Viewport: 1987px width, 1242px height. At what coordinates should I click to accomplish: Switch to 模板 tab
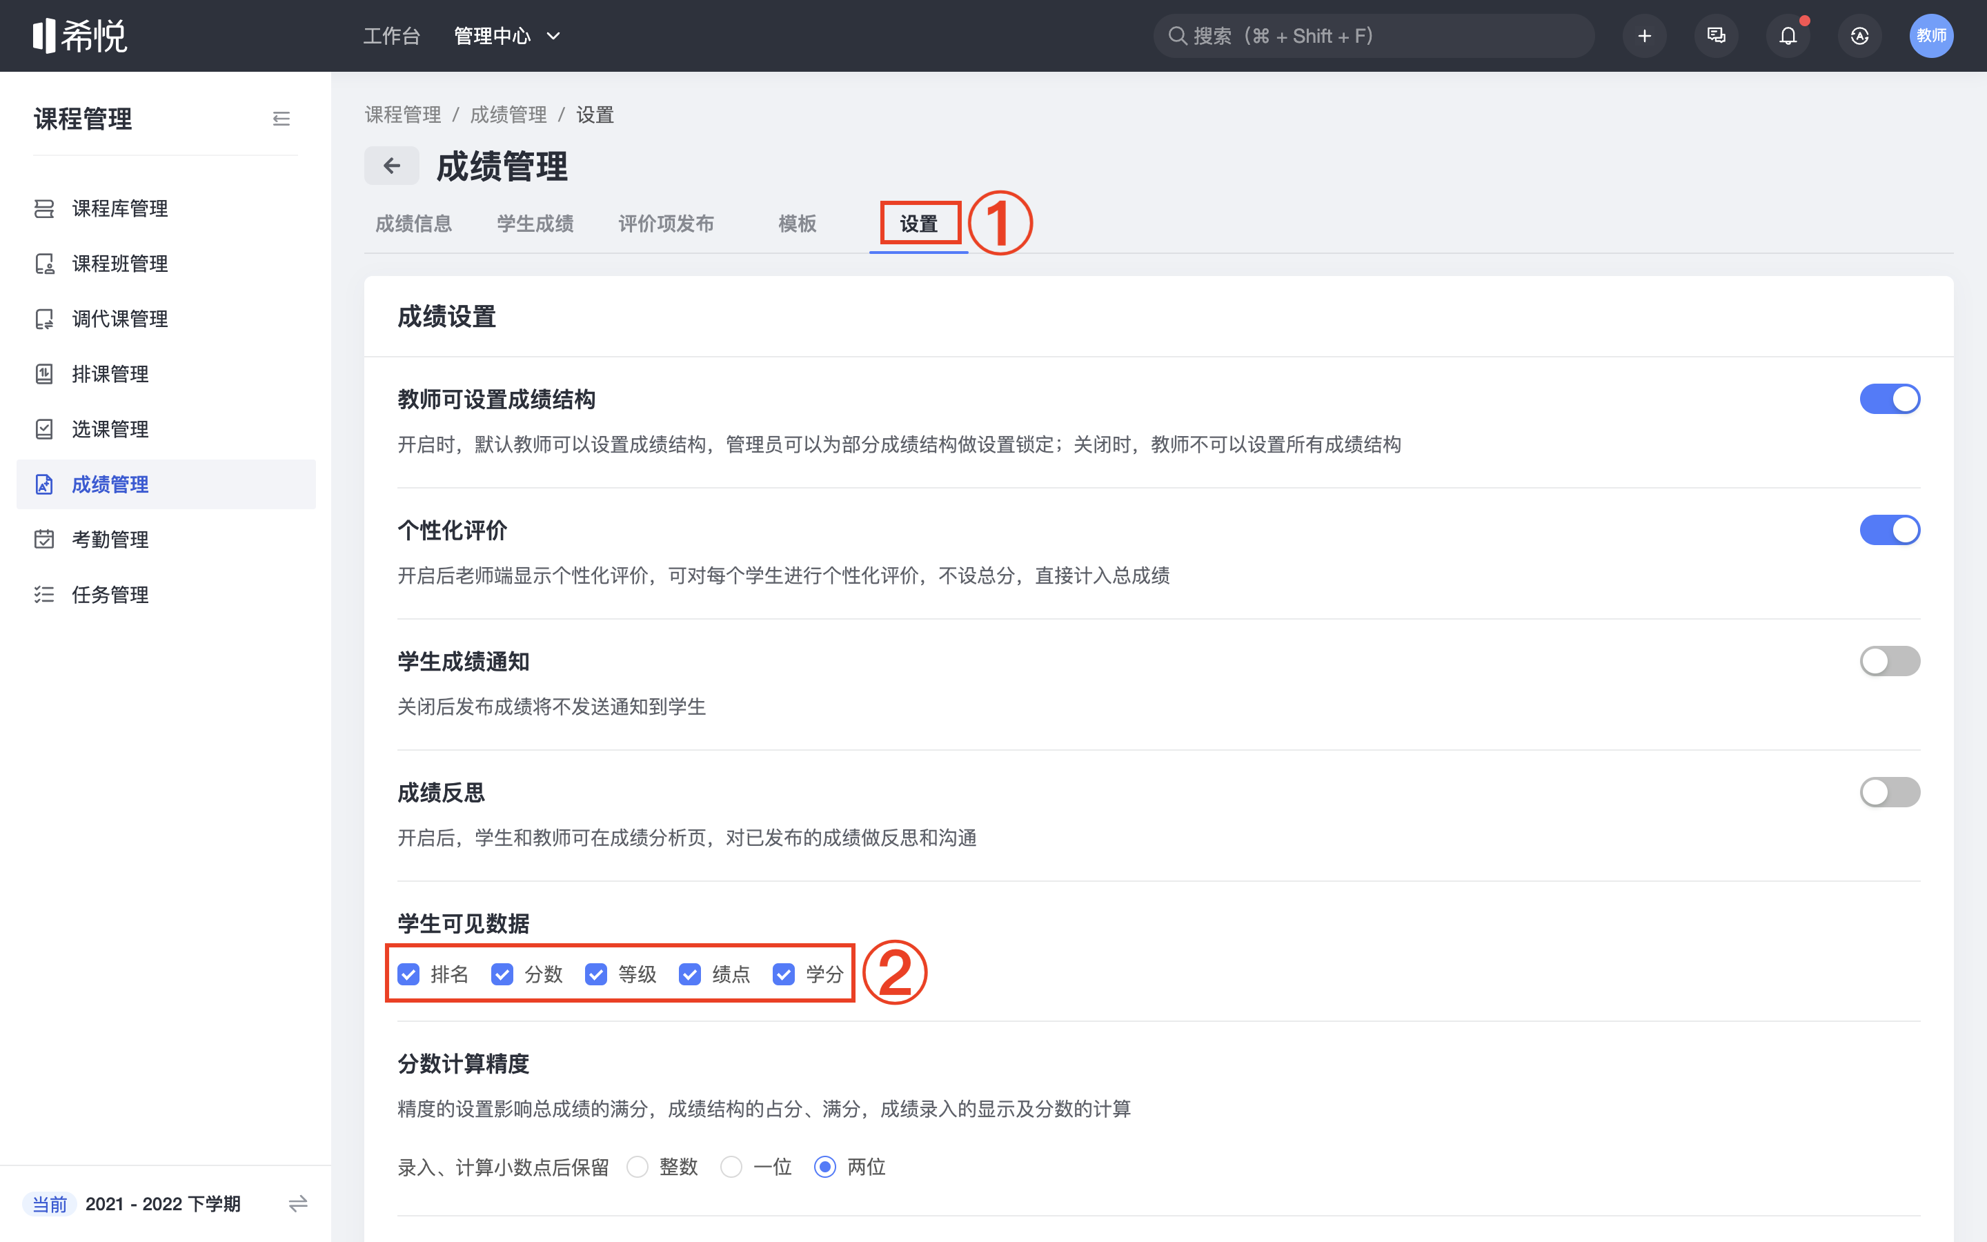point(798,224)
